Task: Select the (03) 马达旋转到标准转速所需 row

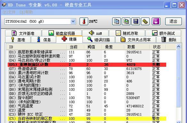Action: click(87, 56)
